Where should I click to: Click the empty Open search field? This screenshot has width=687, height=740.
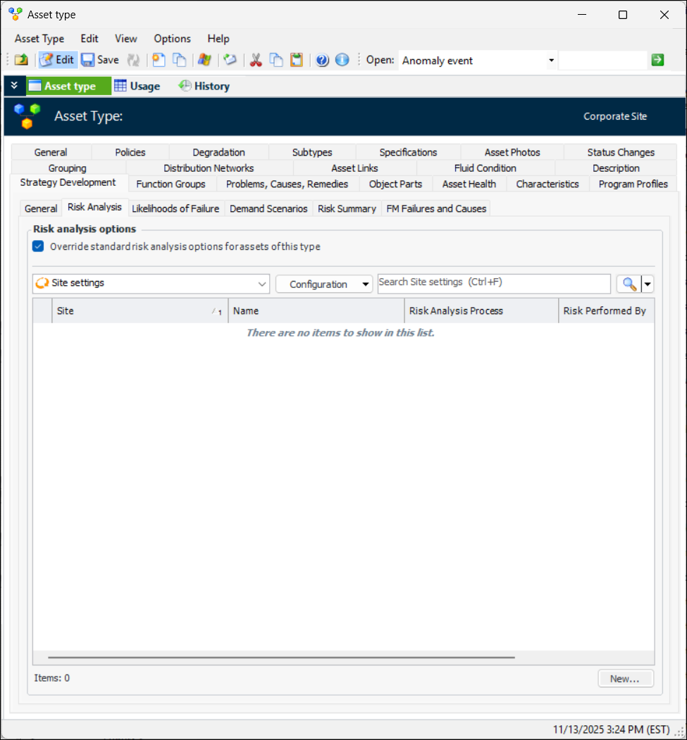[602, 61]
